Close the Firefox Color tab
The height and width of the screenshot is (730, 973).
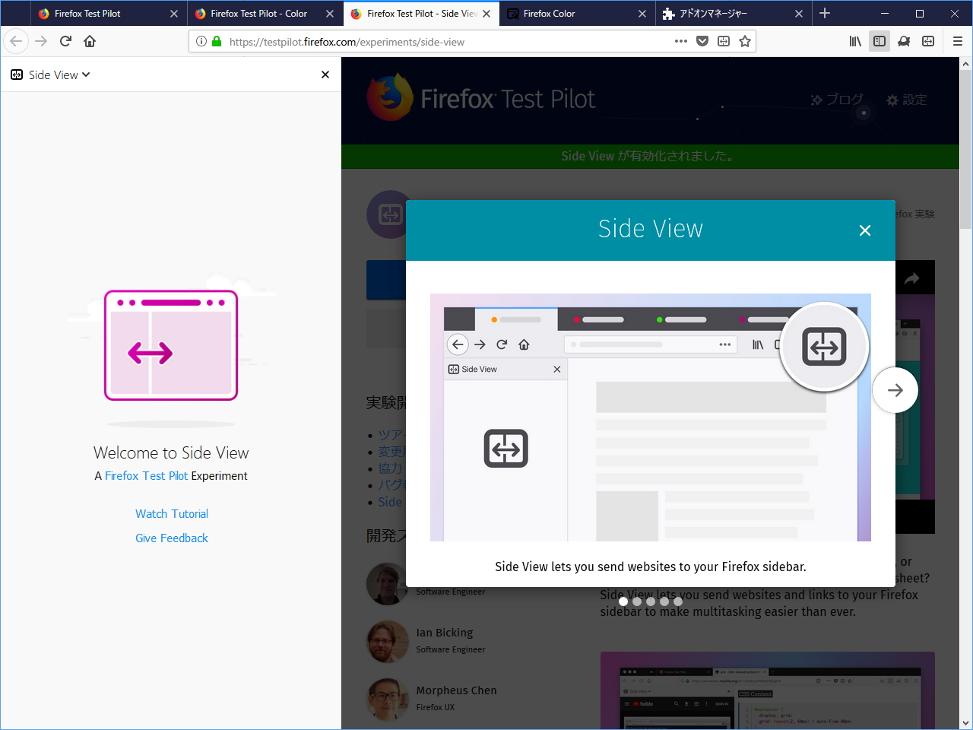tap(642, 14)
